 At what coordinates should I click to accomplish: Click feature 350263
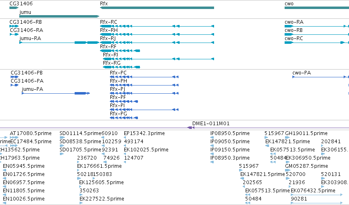coord(89,191)
